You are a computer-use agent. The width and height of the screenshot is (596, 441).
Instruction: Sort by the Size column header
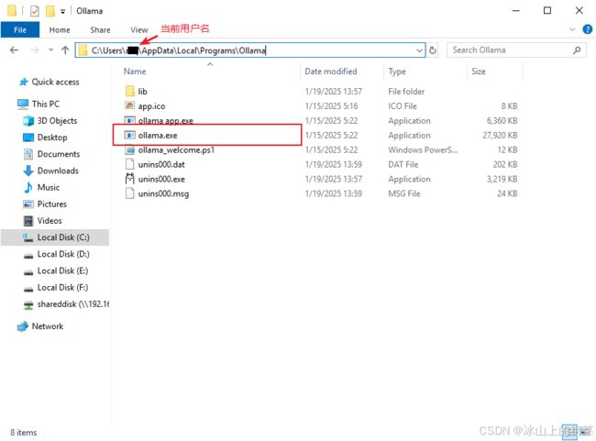[479, 72]
